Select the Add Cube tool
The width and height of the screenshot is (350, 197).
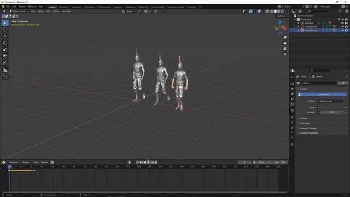pos(5,77)
